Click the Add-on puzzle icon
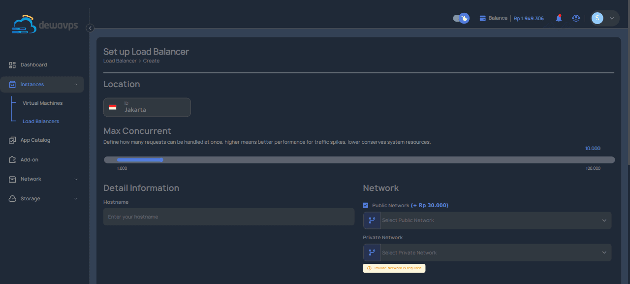The width and height of the screenshot is (630, 284). [12, 159]
